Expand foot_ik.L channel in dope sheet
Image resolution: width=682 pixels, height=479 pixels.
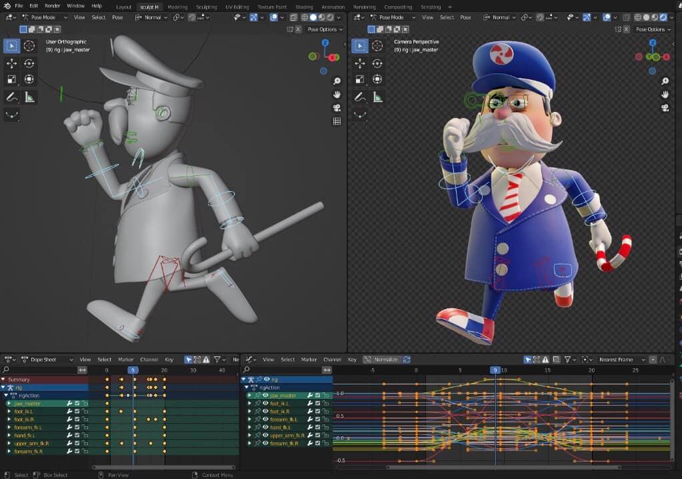9,411
